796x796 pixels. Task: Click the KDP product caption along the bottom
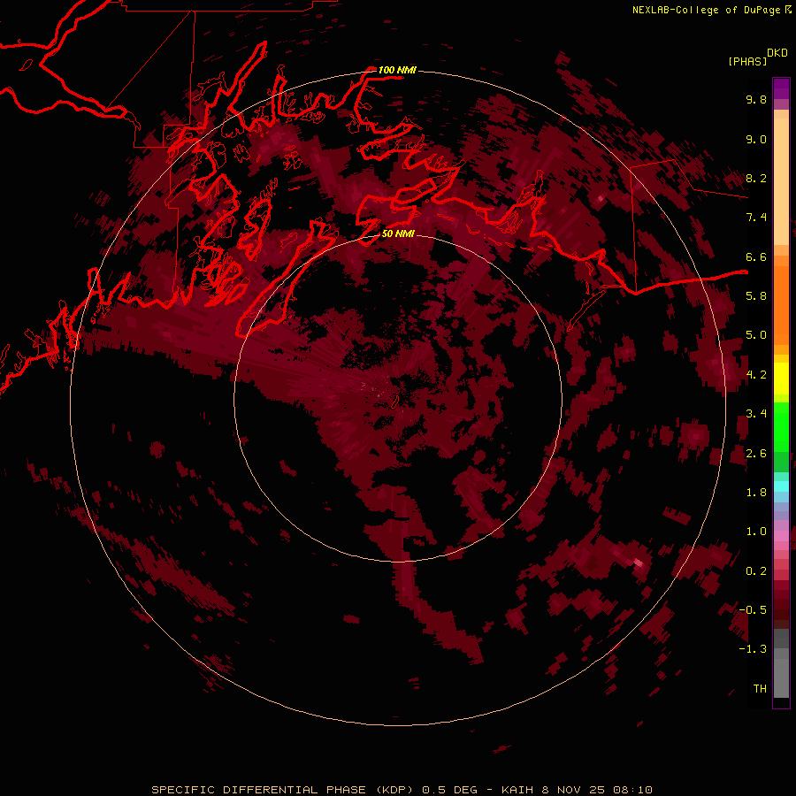pos(402,790)
